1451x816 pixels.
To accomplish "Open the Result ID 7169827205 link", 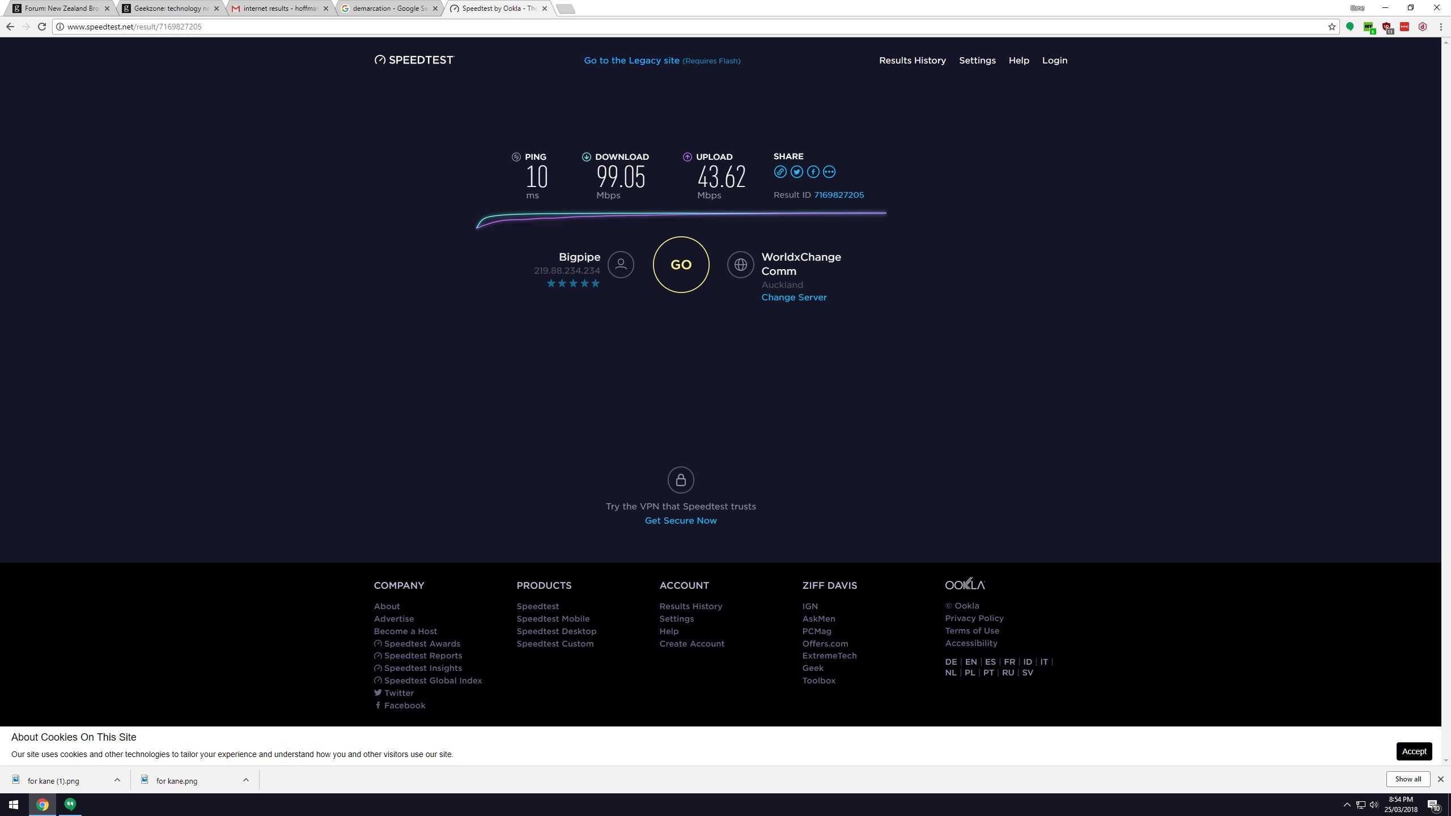I will pos(839,195).
